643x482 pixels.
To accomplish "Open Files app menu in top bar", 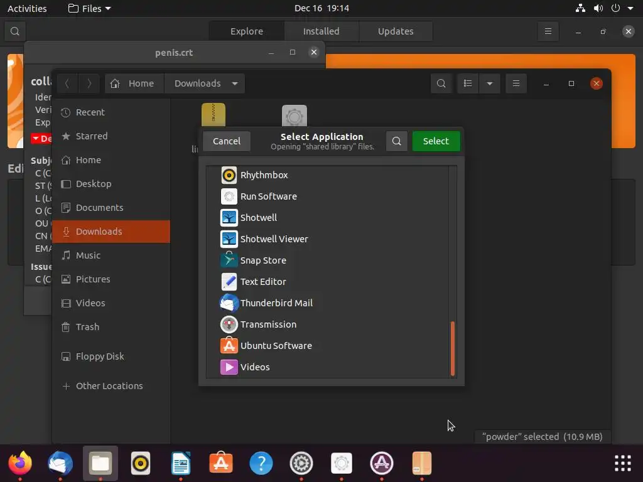I will pos(89,8).
